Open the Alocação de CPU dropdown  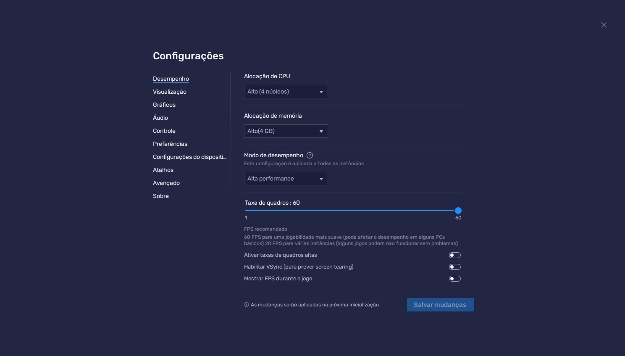(x=286, y=92)
